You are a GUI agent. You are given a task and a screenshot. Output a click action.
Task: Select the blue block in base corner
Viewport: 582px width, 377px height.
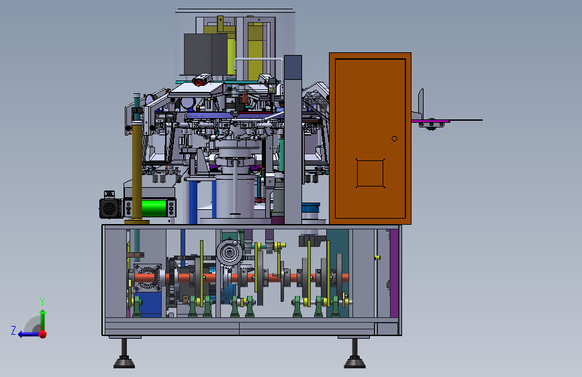pyautogui.click(x=150, y=305)
